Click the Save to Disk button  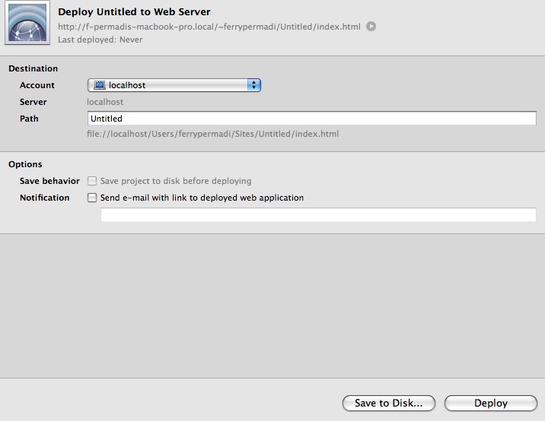[389, 403]
